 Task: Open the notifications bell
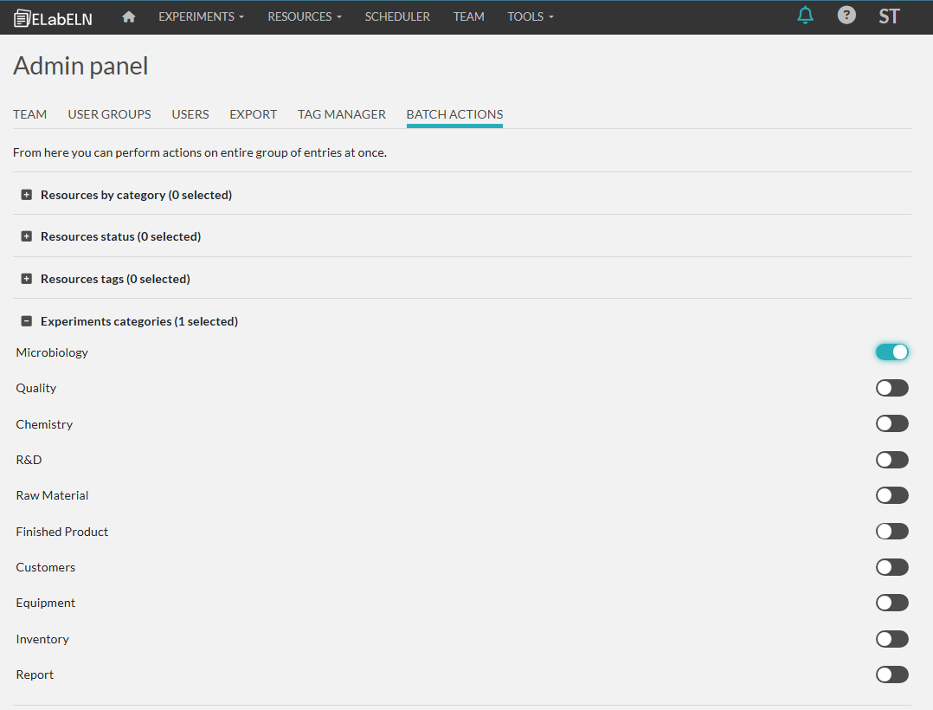tap(805, 16)
